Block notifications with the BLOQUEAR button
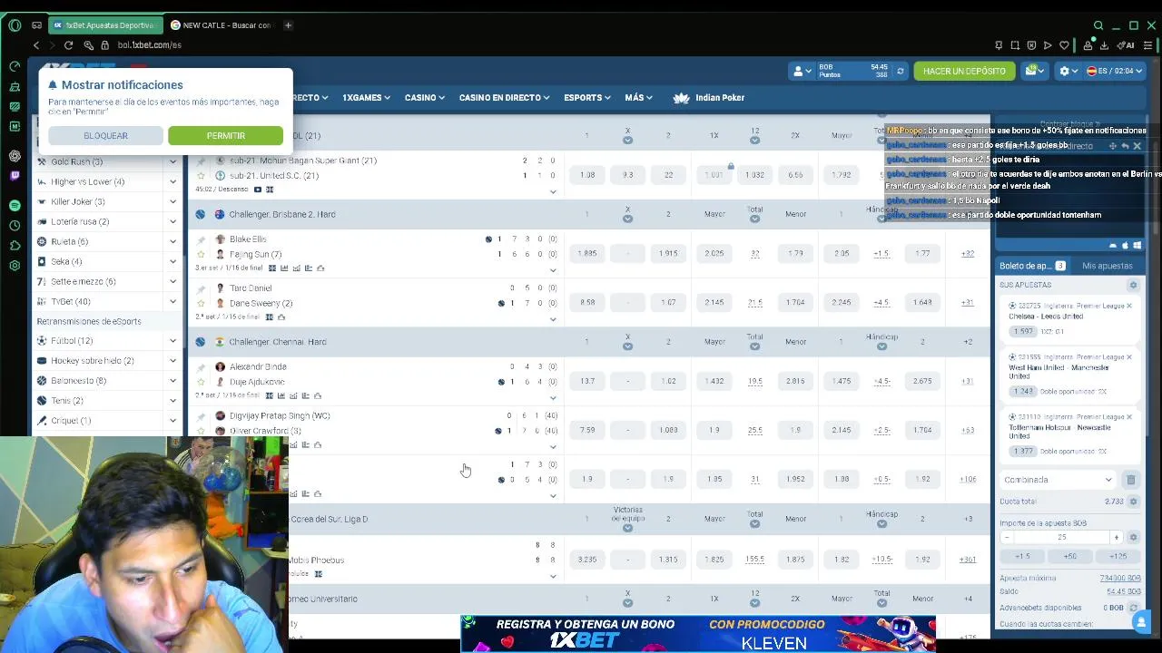The image size is (1162, 653). point(105,135)
